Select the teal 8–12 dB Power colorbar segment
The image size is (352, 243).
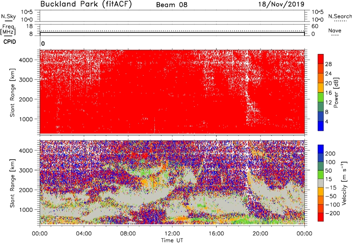[x=321, y=107]
